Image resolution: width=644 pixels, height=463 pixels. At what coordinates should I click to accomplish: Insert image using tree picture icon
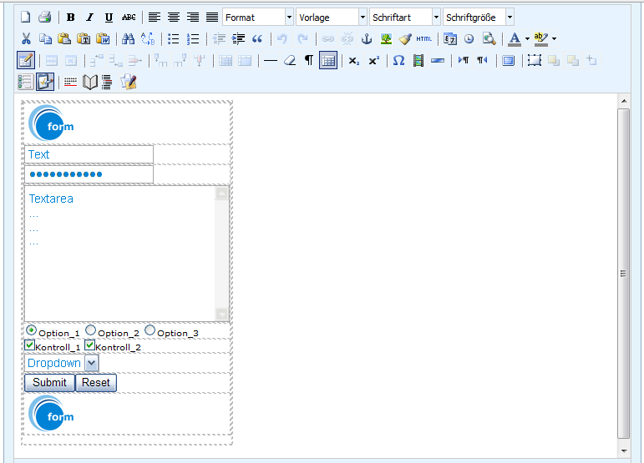[x=386, y=38]
